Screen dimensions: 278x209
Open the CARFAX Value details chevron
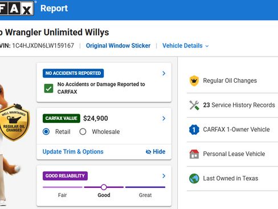pyautogui.click(x=163, y=118)
